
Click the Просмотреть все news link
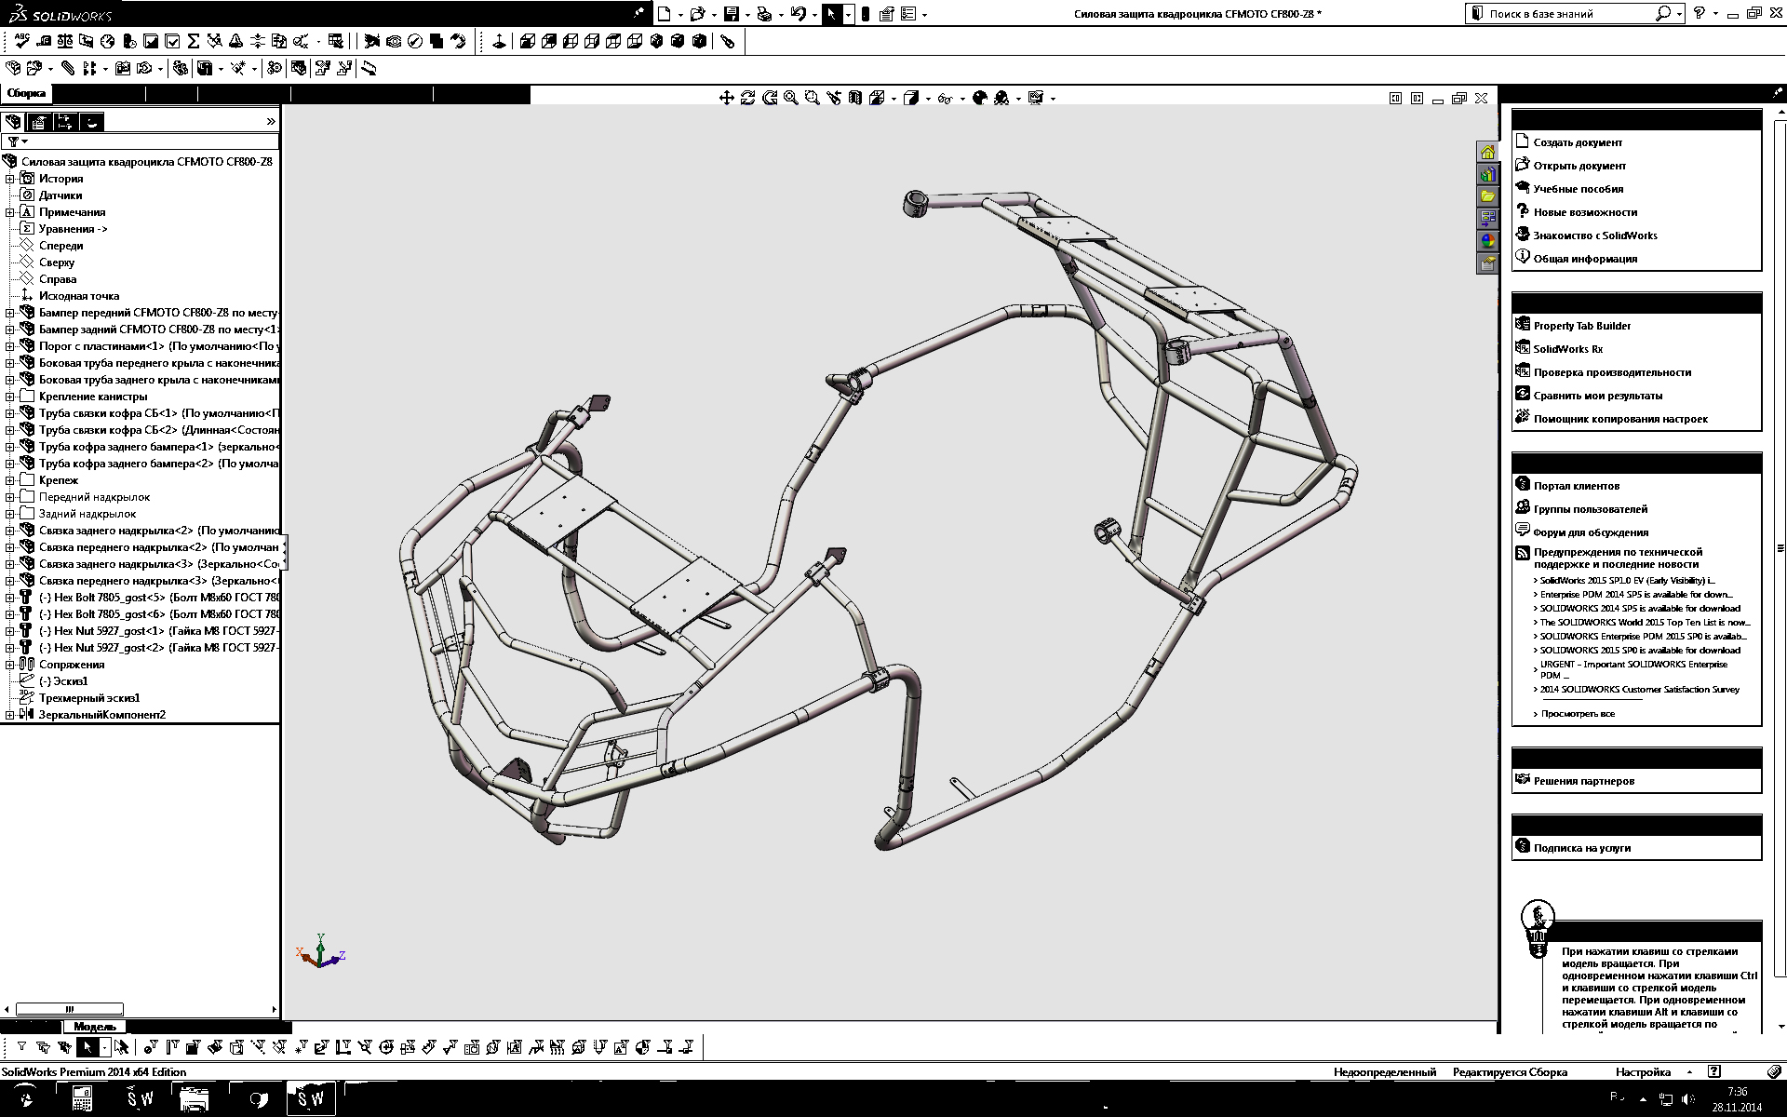pos(1578,714)
